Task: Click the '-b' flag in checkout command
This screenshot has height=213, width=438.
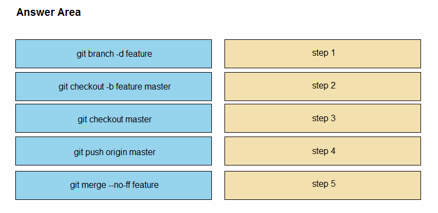Action: point(110,87)
